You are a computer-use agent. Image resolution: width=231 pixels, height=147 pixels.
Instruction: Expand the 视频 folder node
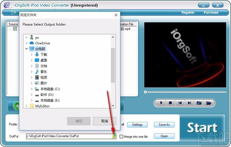(x=32, y=77)
